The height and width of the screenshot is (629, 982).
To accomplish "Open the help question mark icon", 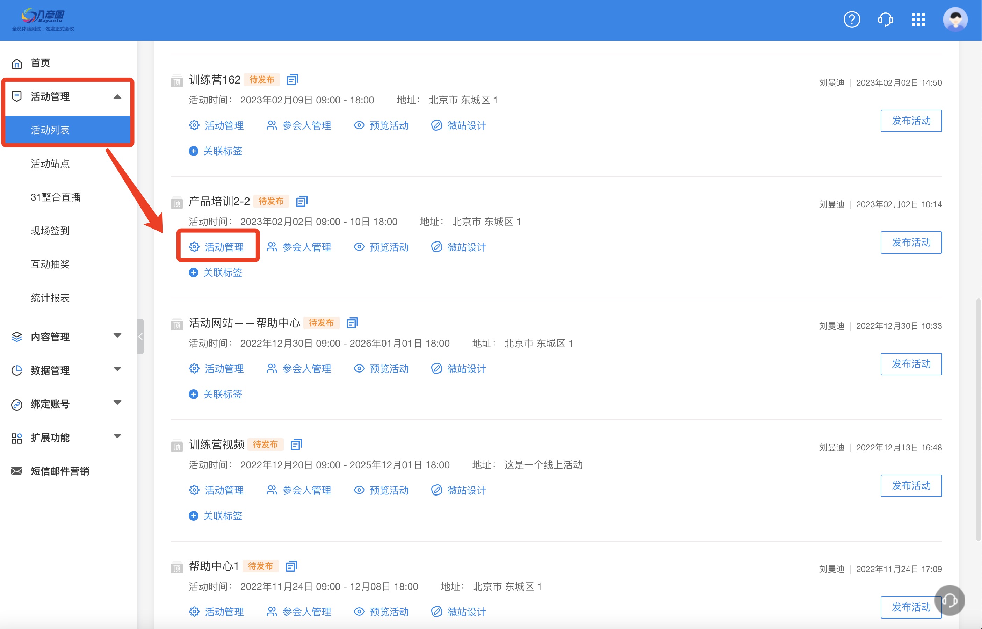I will [852, 19].
